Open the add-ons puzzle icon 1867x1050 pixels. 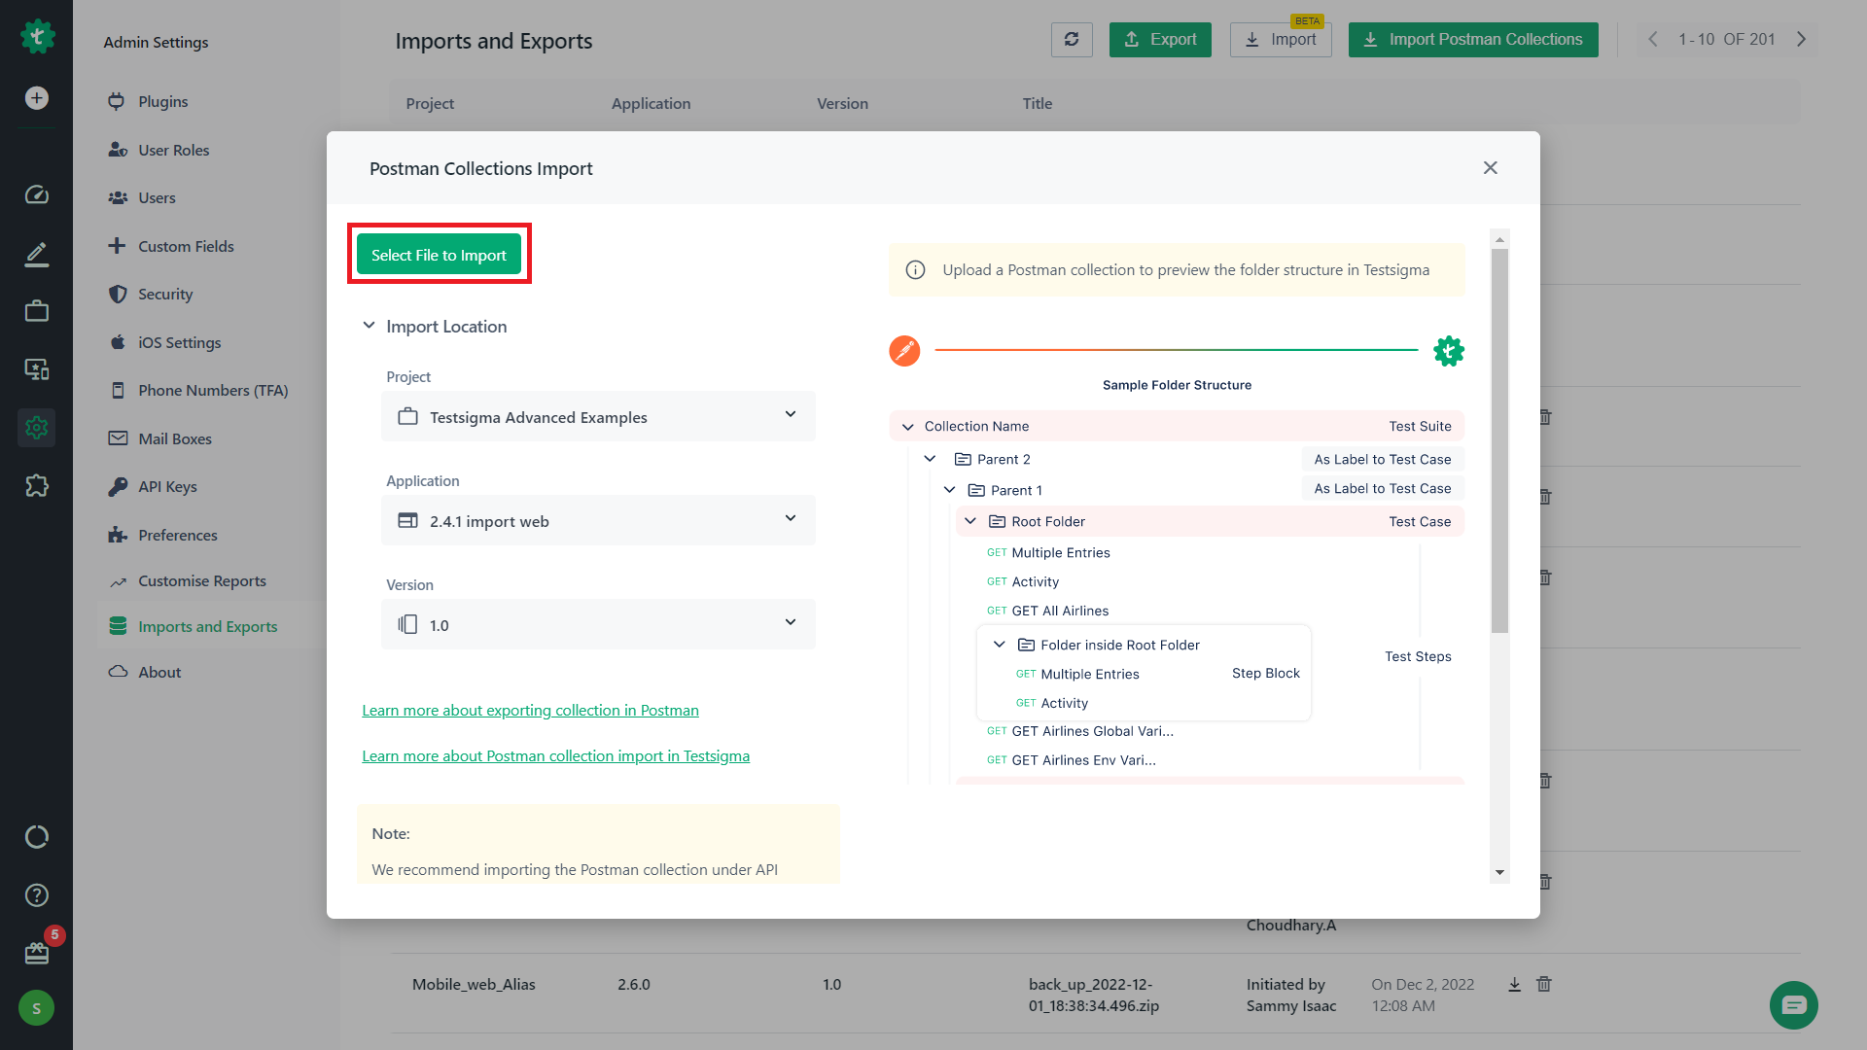click(37, 486)
